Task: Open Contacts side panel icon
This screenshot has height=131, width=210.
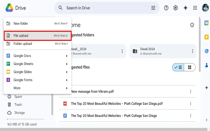Action: pos(207,65)
